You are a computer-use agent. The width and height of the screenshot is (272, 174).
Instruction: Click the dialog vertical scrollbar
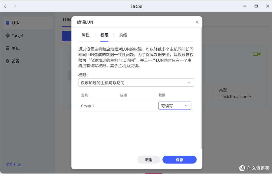tap(201, 88)
